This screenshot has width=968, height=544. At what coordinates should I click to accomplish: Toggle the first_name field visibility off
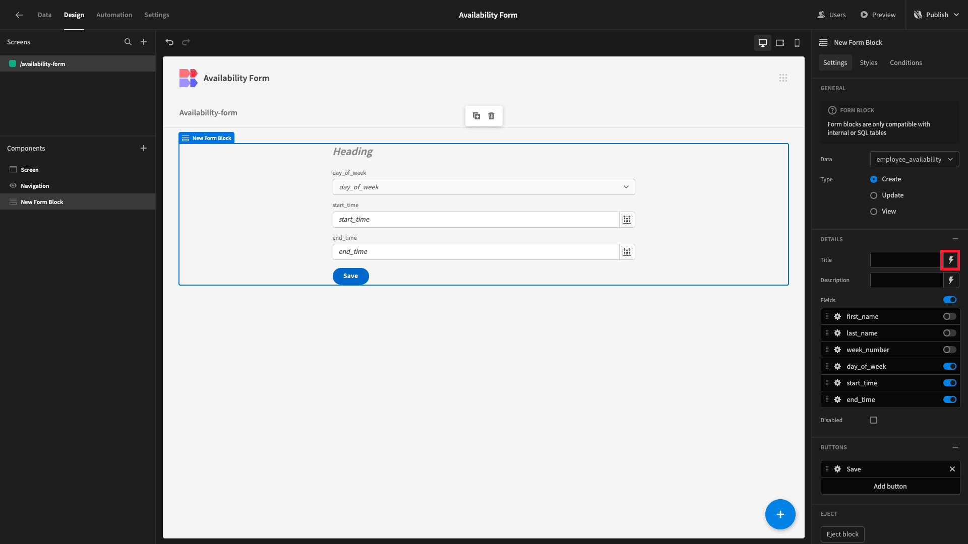point(949,316)
